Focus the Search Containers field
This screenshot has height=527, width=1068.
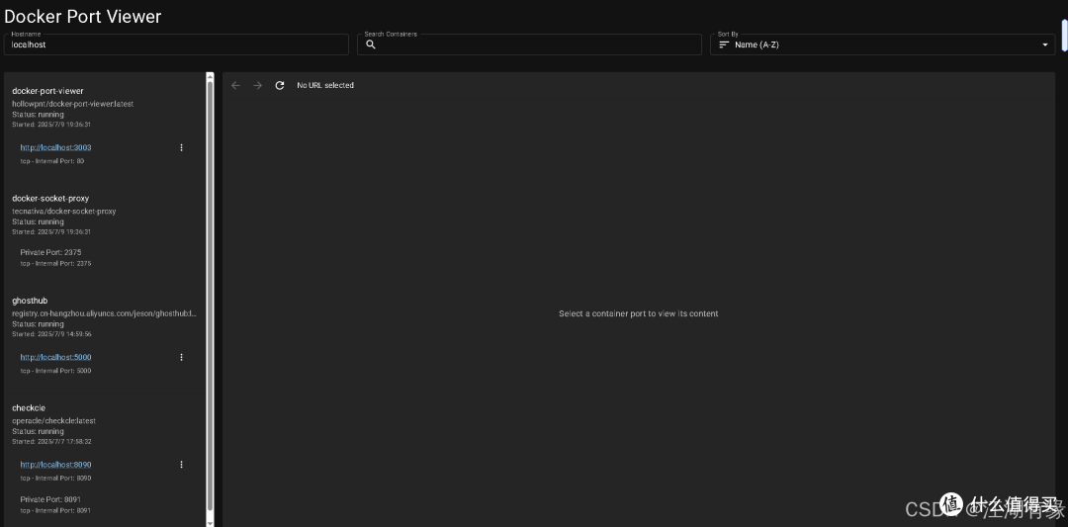[529, 44]
